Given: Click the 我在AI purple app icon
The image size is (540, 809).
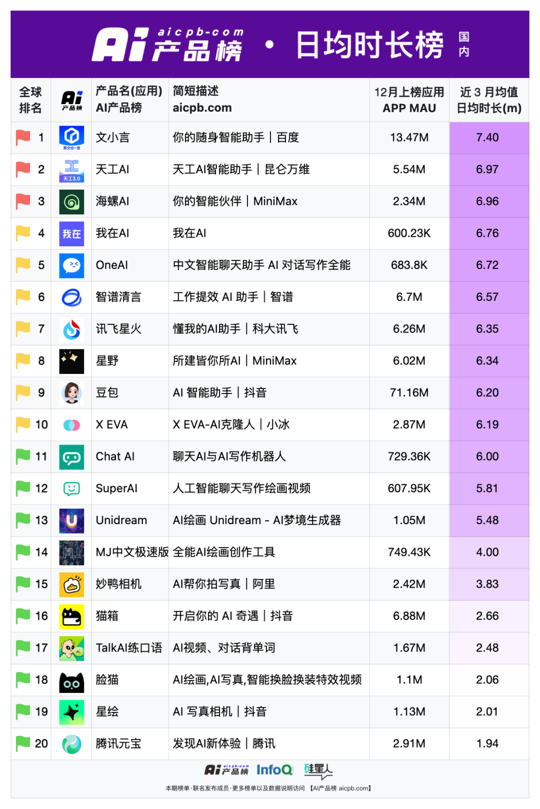Looking at the screenshot, I should coord(71,234).
